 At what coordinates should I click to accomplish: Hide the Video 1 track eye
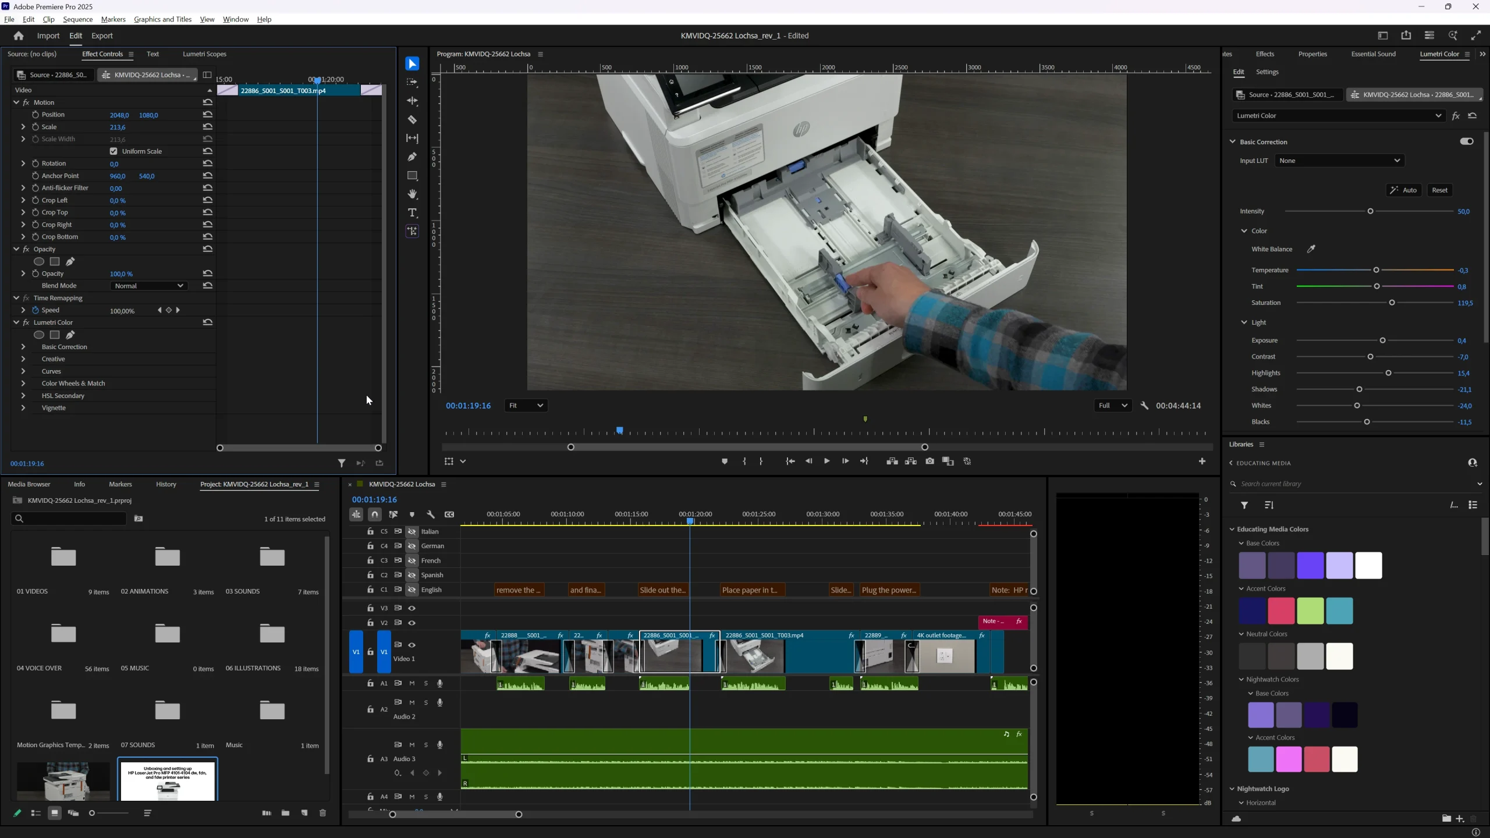tap(411, 645)
